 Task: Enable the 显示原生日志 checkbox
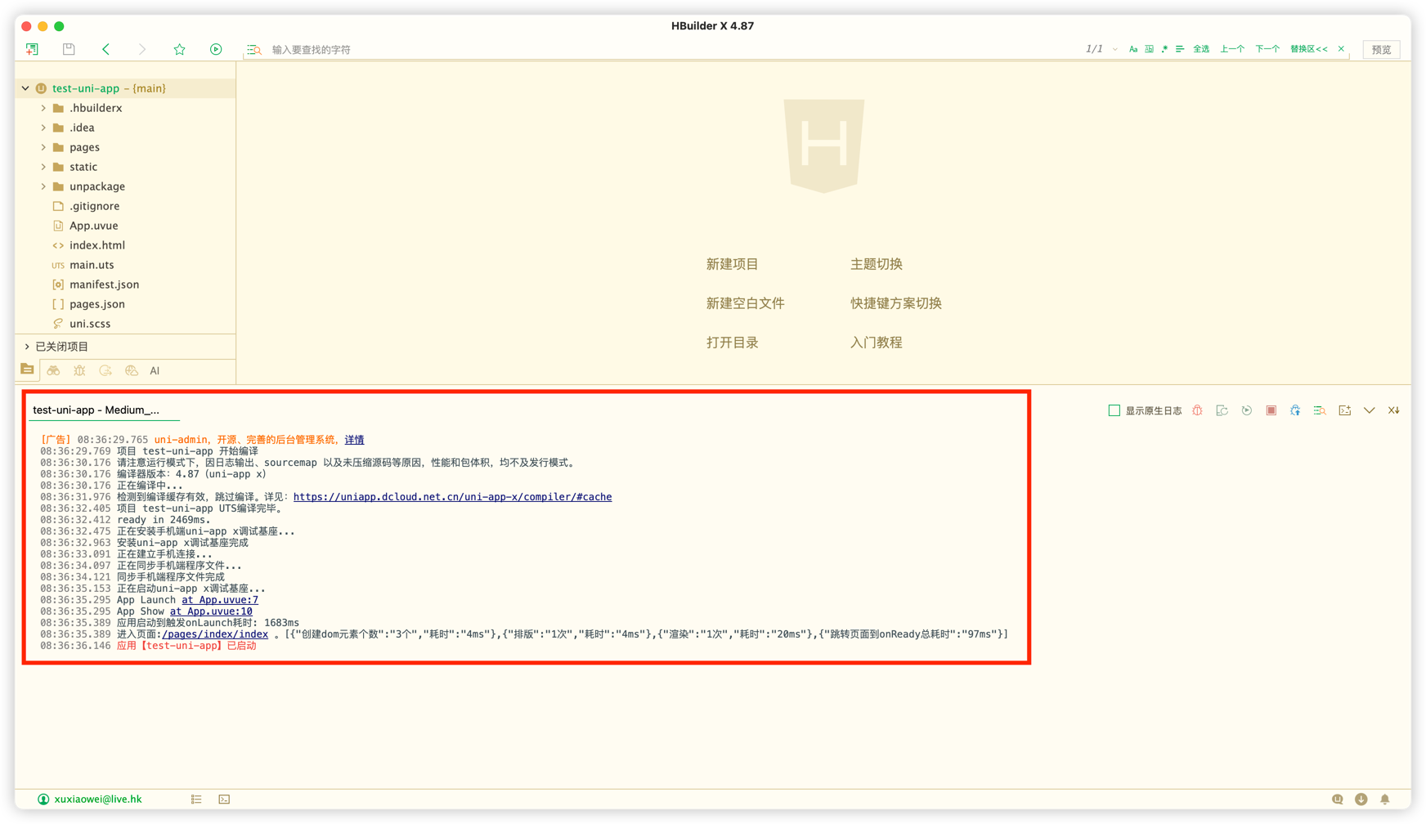point(1114,410)
